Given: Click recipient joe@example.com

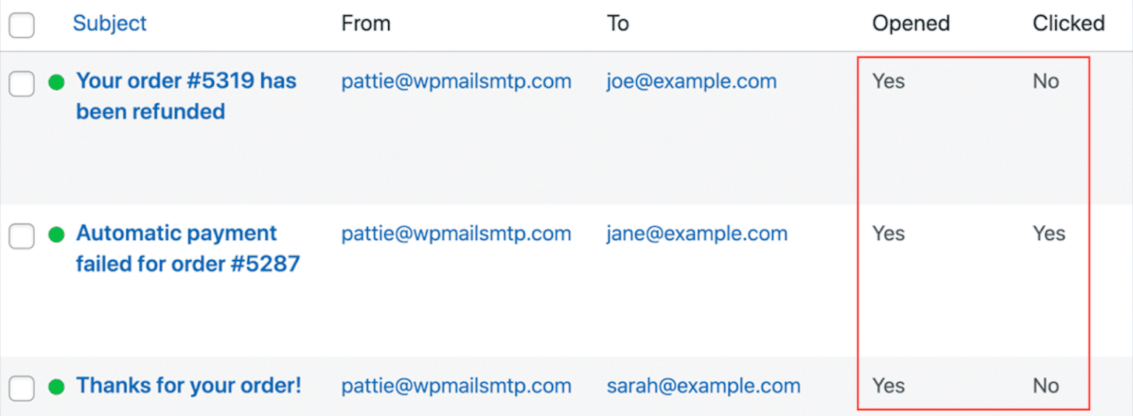Looking at the screenshot, I should click(691, 81).
